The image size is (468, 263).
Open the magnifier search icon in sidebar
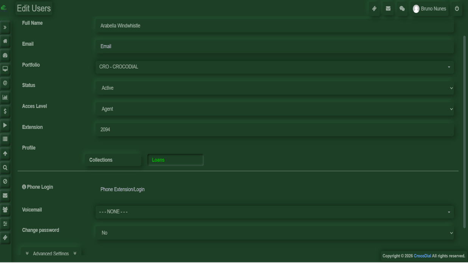point(5,168)
